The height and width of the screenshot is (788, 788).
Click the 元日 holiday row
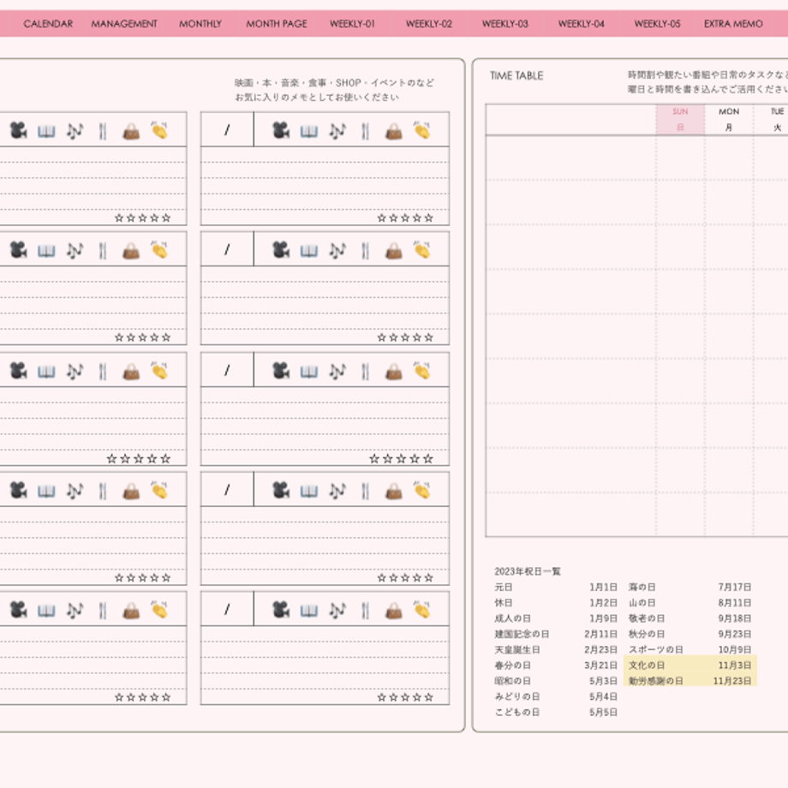pyautogui.click(x=556, y=587)
